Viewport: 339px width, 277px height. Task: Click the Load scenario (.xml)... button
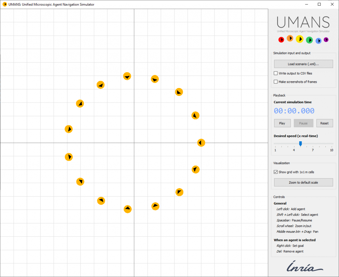(303, 64)
